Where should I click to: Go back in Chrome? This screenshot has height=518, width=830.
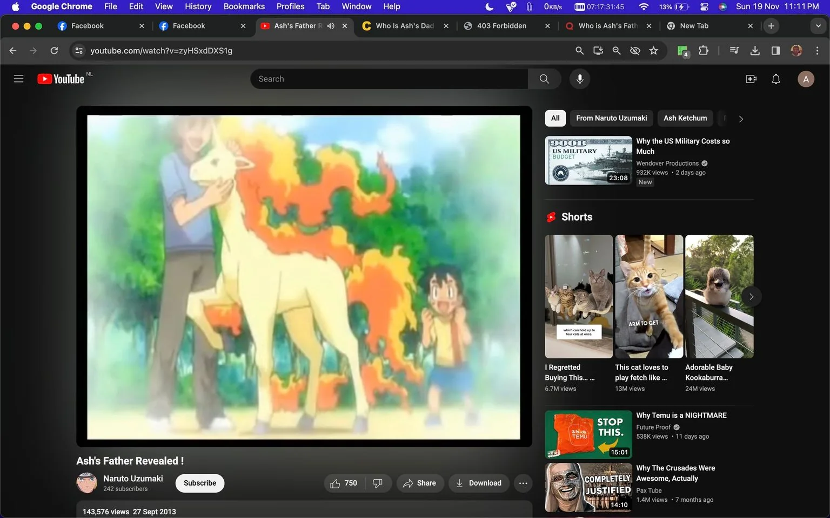(x=13, y=51)
